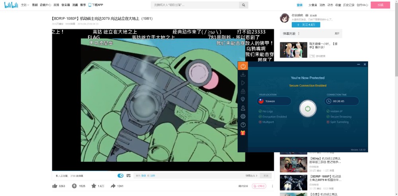Toggle the danmaku display switch below the video
Viewport: 398px width, 196px height.
[120, 175]
